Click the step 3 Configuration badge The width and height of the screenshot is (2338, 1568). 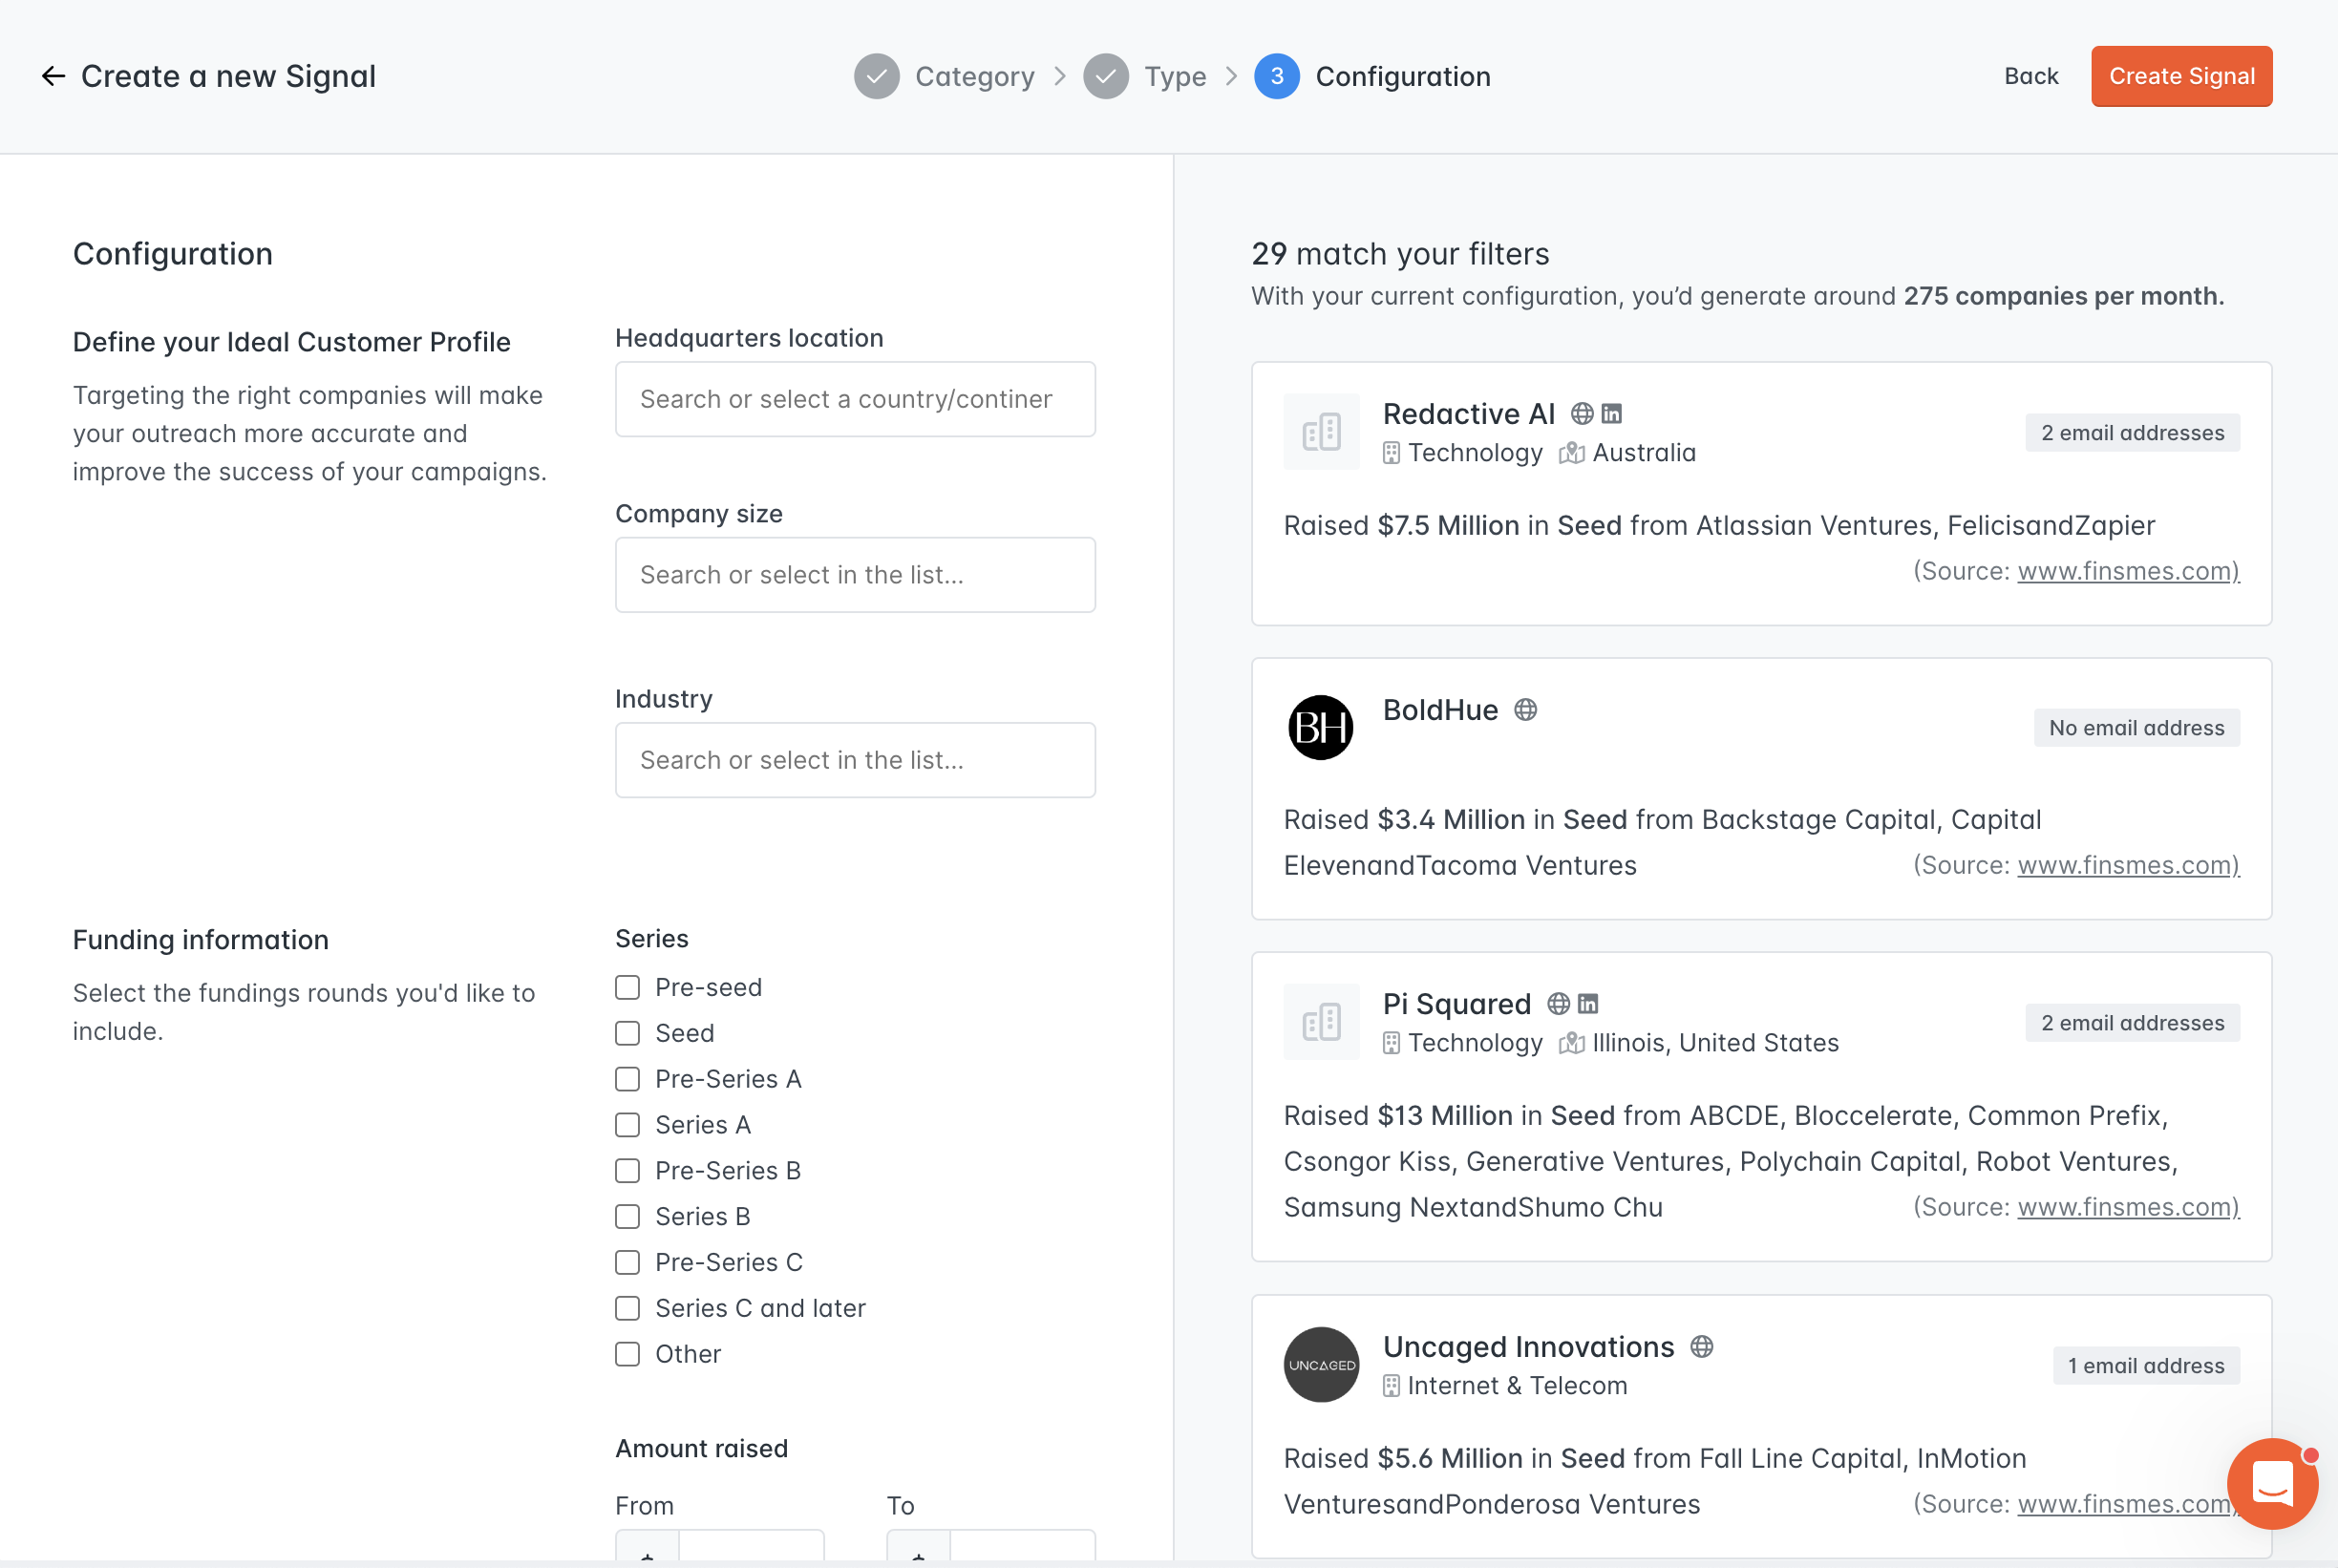[1277, 76]
